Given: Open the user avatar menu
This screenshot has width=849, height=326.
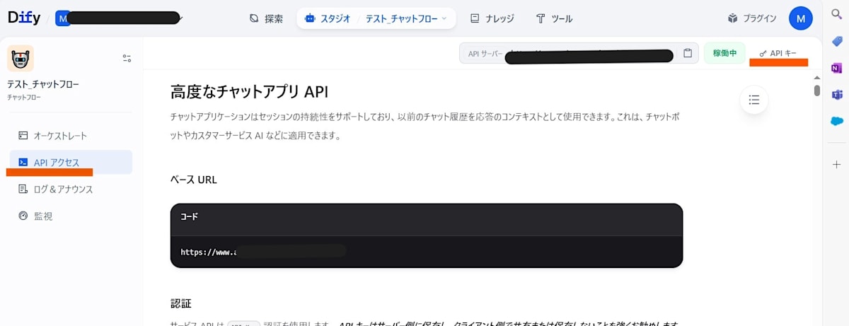Looking at the screenshot, I should [x=800, y=18].
